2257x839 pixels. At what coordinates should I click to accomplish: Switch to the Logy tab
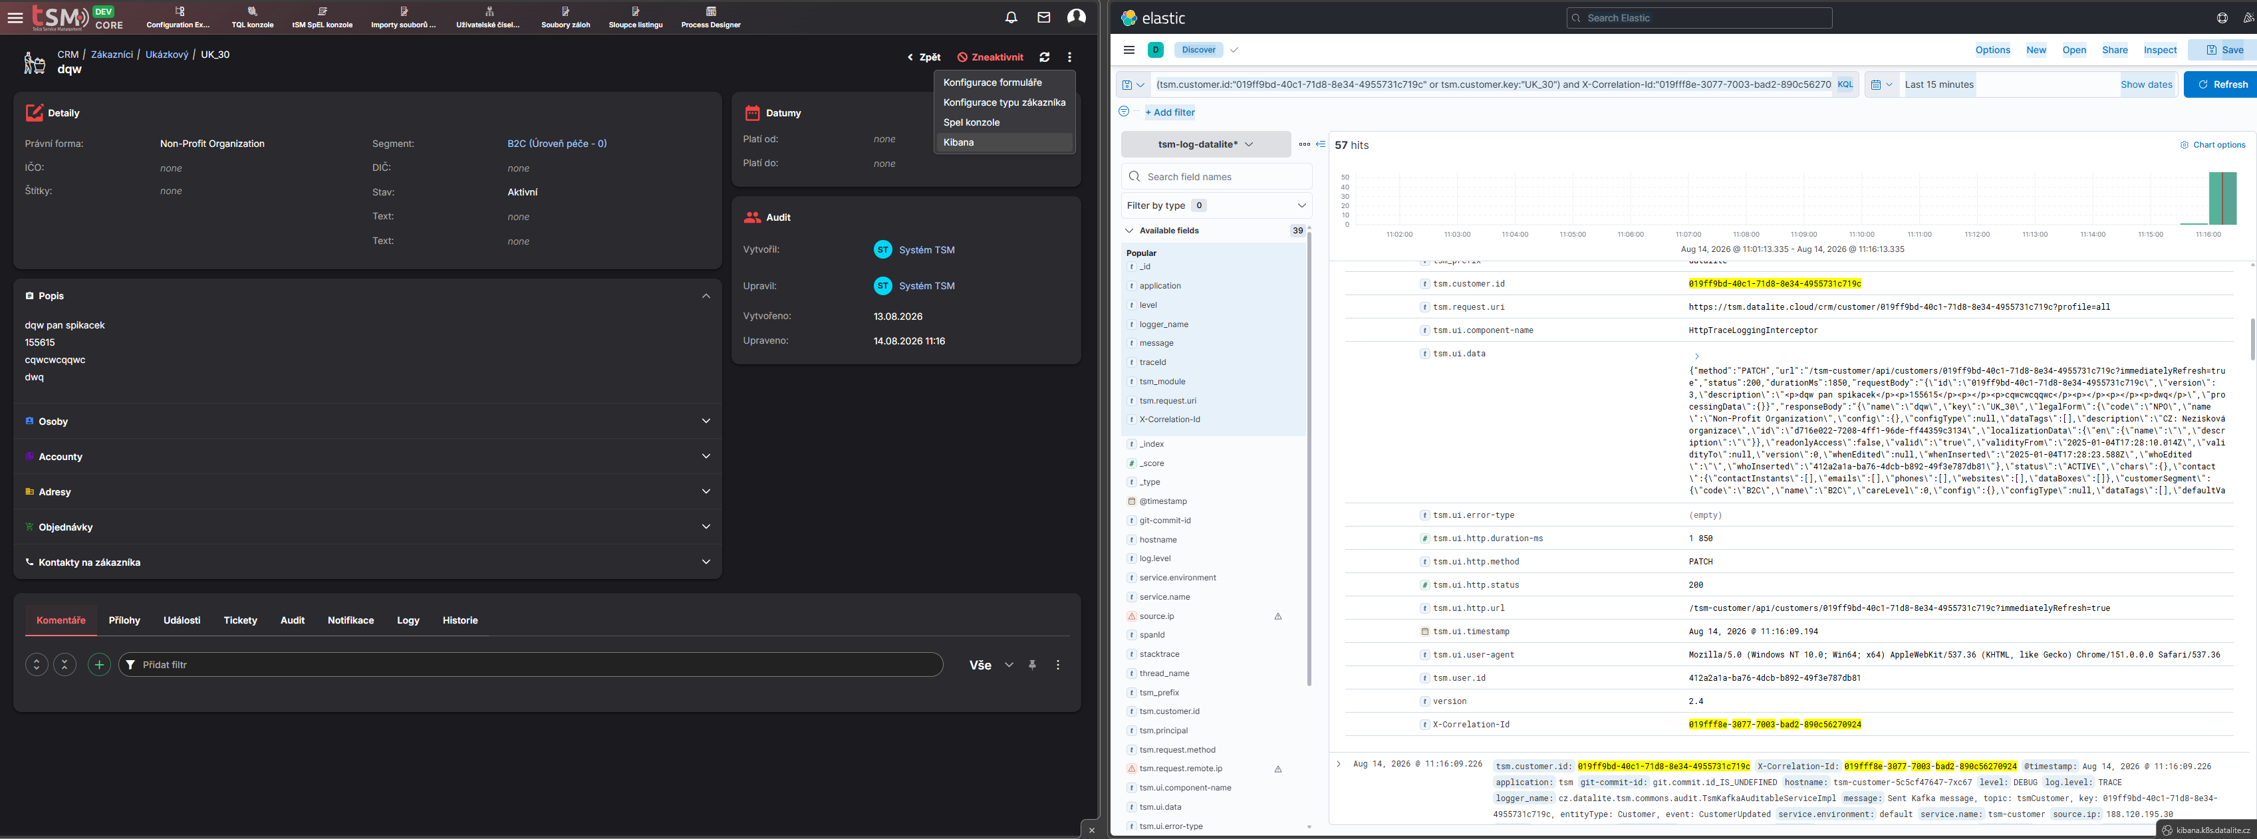(x=408, y=620)
